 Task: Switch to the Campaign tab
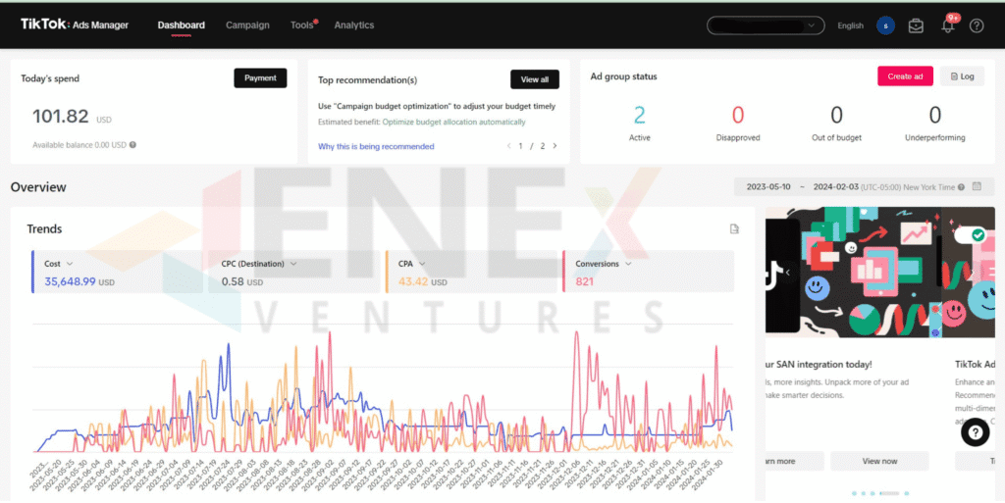point(247,25)
